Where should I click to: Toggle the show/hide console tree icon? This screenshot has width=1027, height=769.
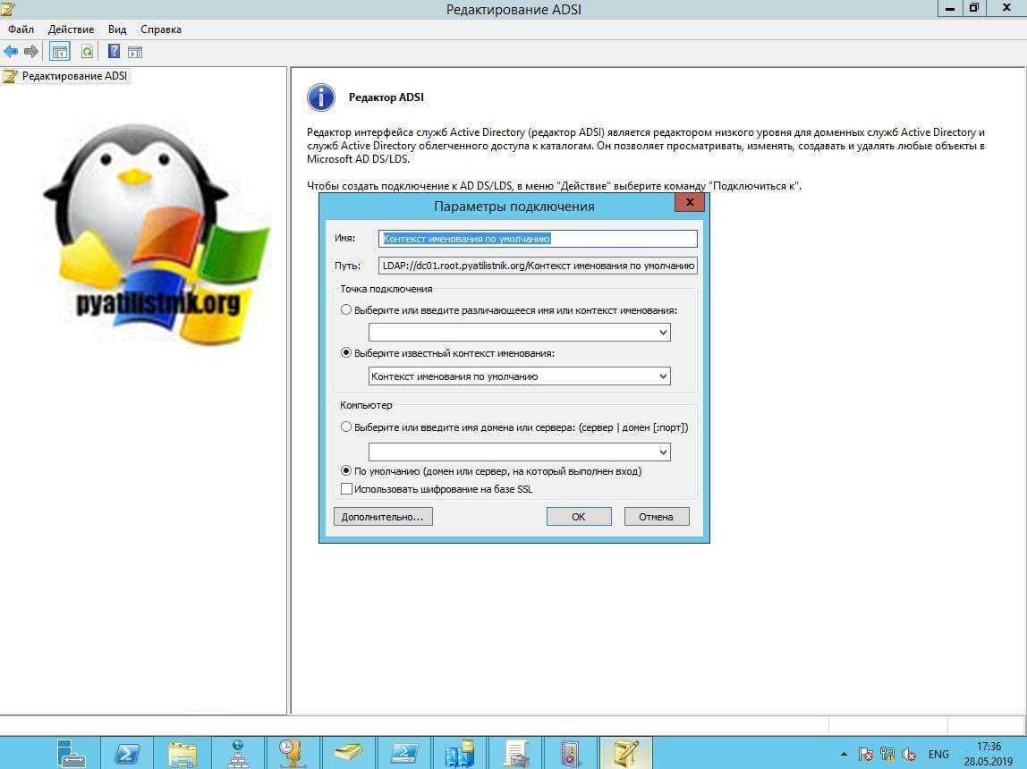pos(59,52)
